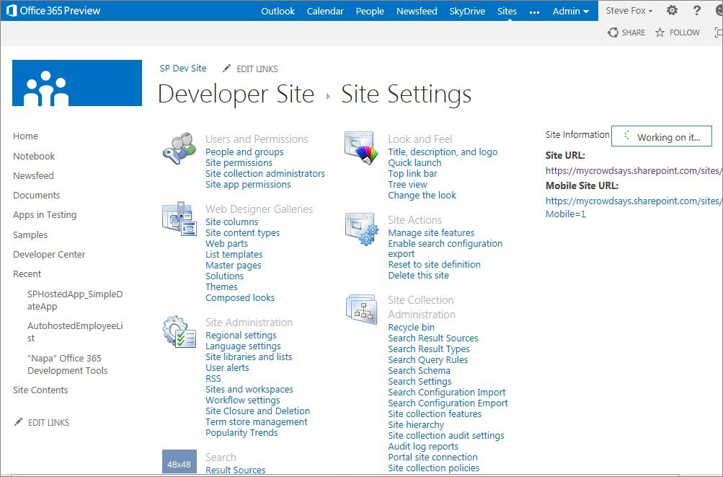Viewport: 723px width, 477px height.
Task: Open Workflow settings link
Action: point(242,400)
